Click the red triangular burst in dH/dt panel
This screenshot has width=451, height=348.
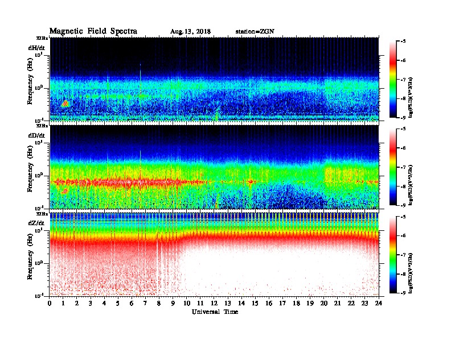pyautogui.click(x=65, y=103)
